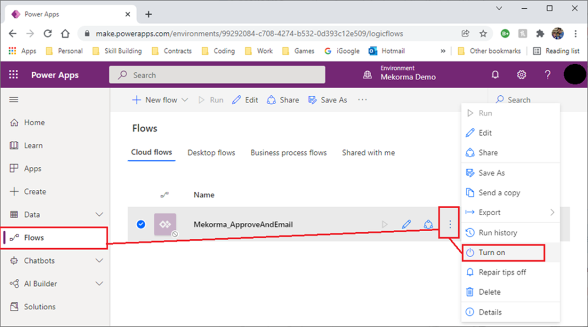Show hidden bookmarks chevron
This screenshot has width=588, height=327.
443,51
